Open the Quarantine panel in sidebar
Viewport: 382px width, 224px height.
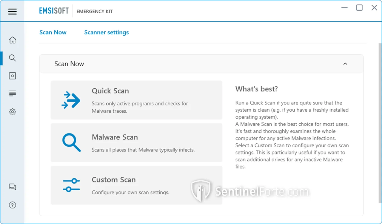coord(12,76)
